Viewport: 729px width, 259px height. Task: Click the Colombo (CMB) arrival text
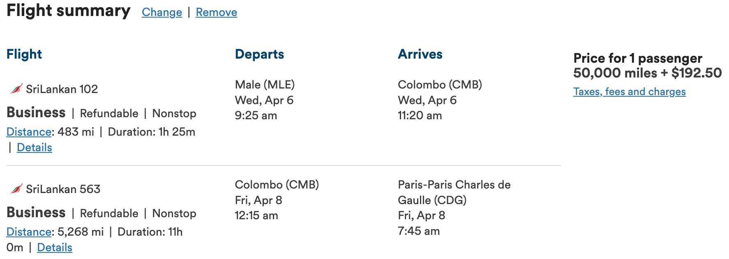coord(440,84)
